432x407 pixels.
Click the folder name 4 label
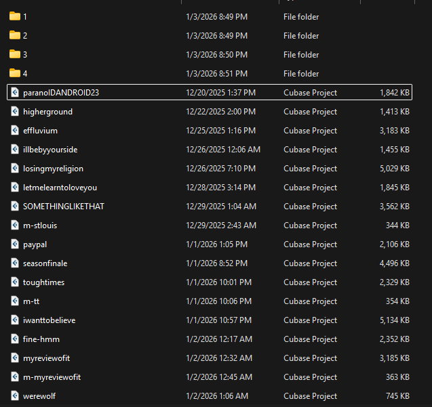pos(25,74)
